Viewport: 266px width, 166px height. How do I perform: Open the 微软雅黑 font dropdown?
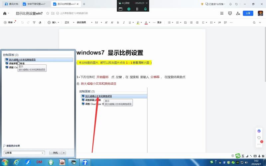click(x=84, y=22)
